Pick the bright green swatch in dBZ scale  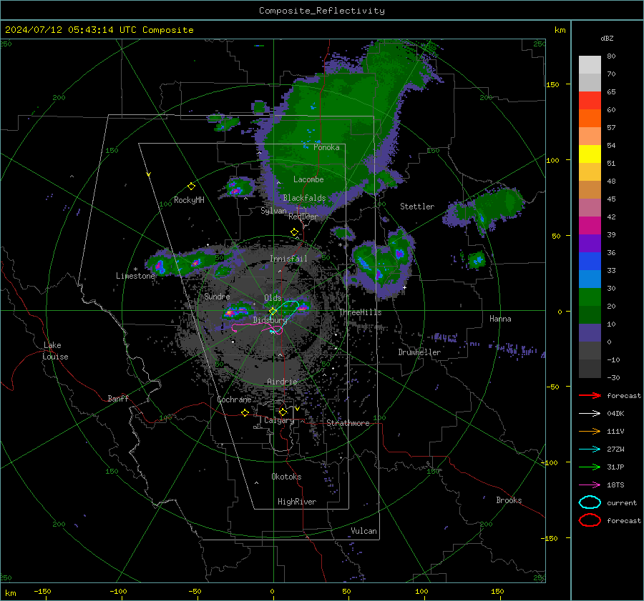point(590,297)
